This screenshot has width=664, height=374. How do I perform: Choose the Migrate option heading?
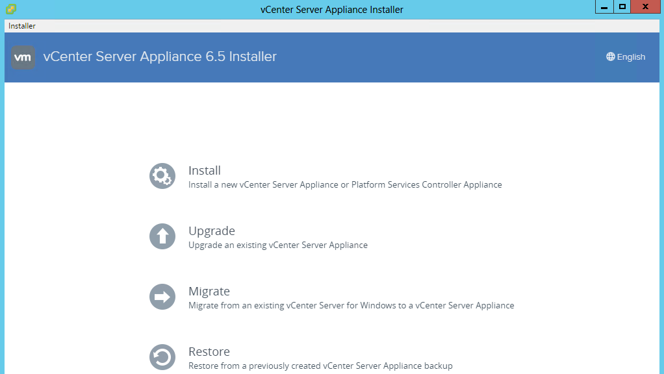tap(209, 292)
